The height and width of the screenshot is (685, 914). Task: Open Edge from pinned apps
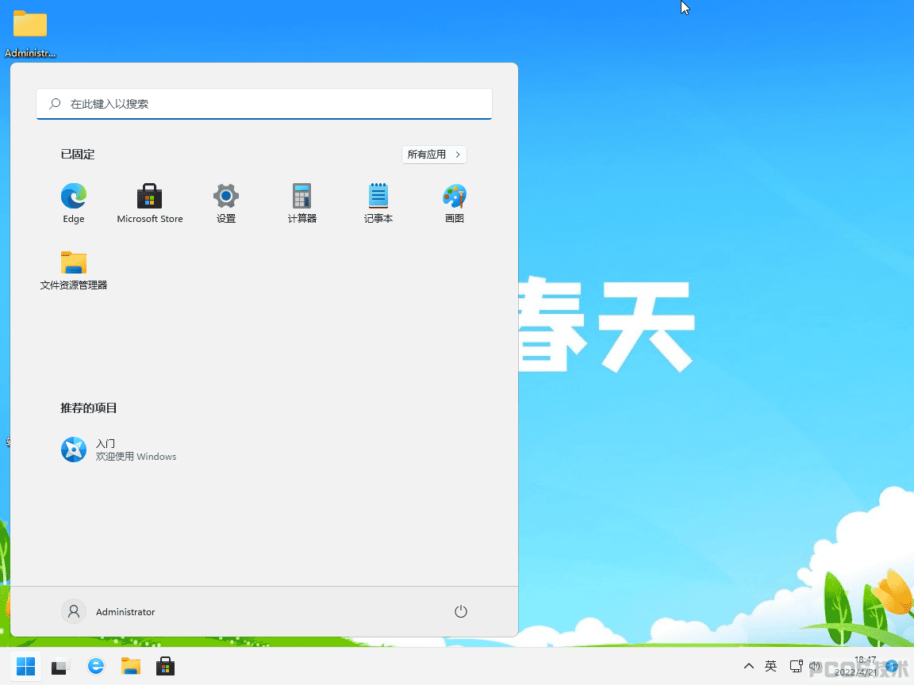(74, 202)
